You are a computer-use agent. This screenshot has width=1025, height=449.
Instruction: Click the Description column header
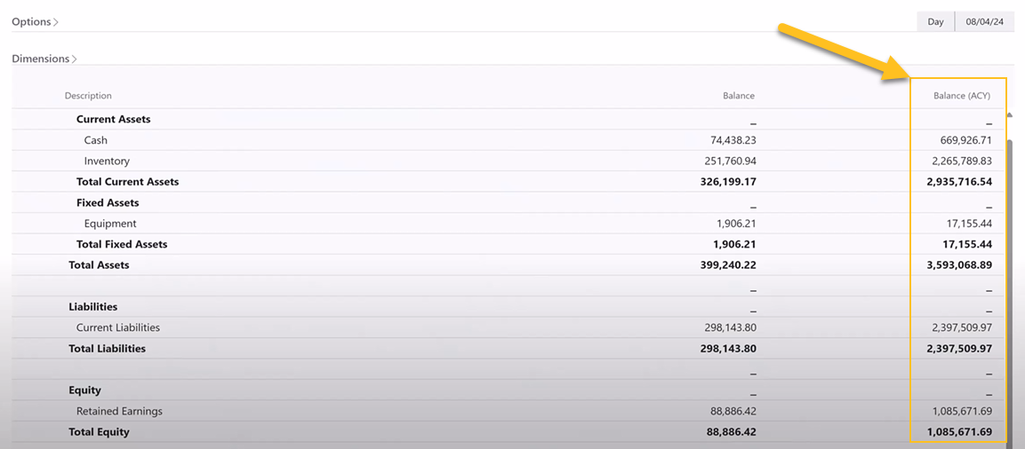click(88, 96)
